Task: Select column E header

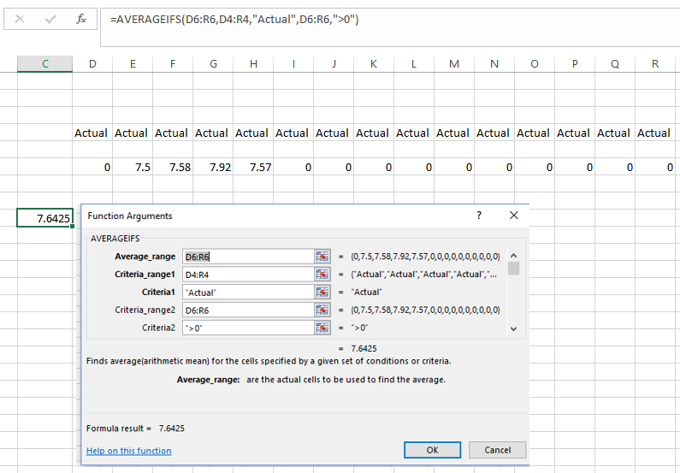Action: pyautogui.click(x=133, y=64)
